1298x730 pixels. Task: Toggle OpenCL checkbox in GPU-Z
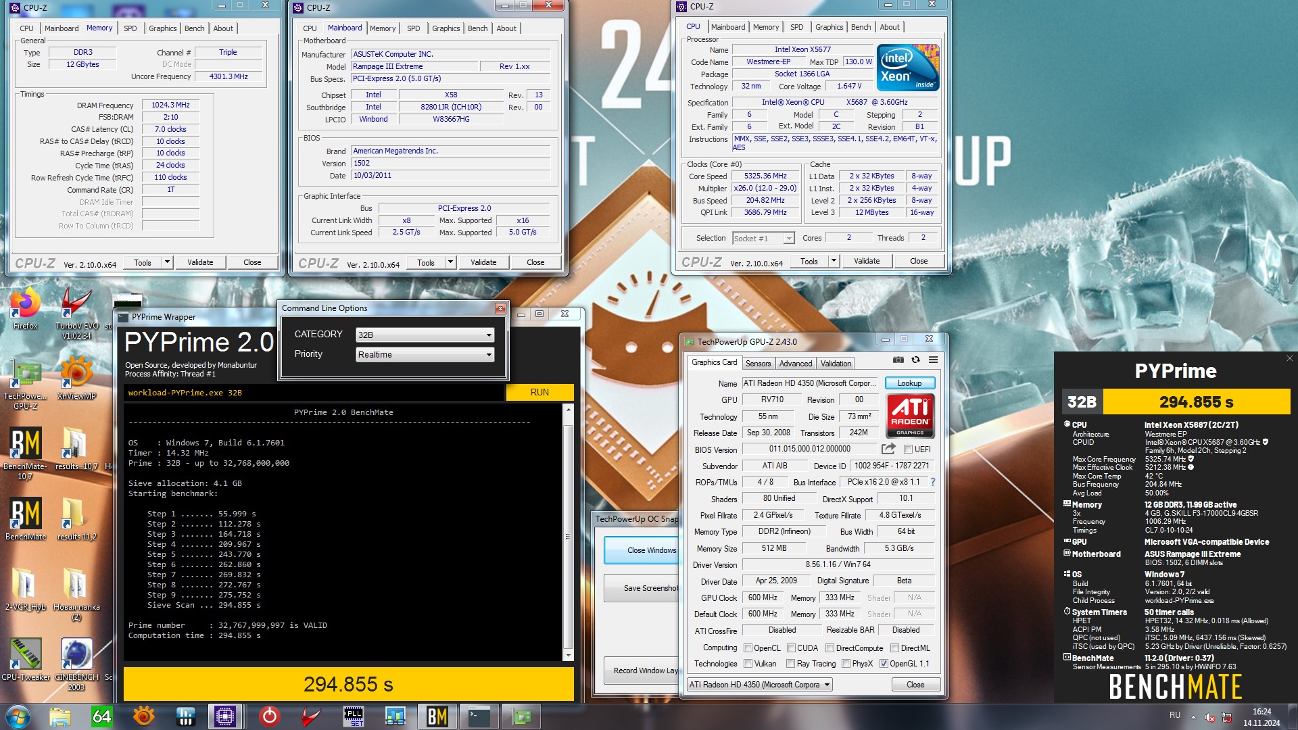pos(748,648)
